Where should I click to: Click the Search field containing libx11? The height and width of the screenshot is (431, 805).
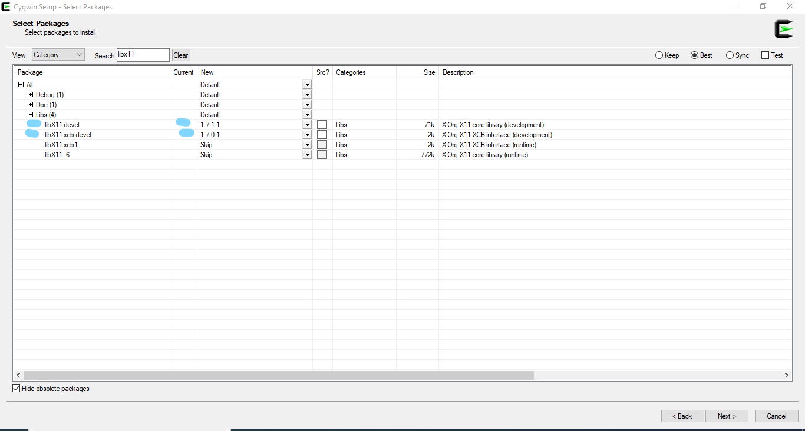(x=143, y=55)
